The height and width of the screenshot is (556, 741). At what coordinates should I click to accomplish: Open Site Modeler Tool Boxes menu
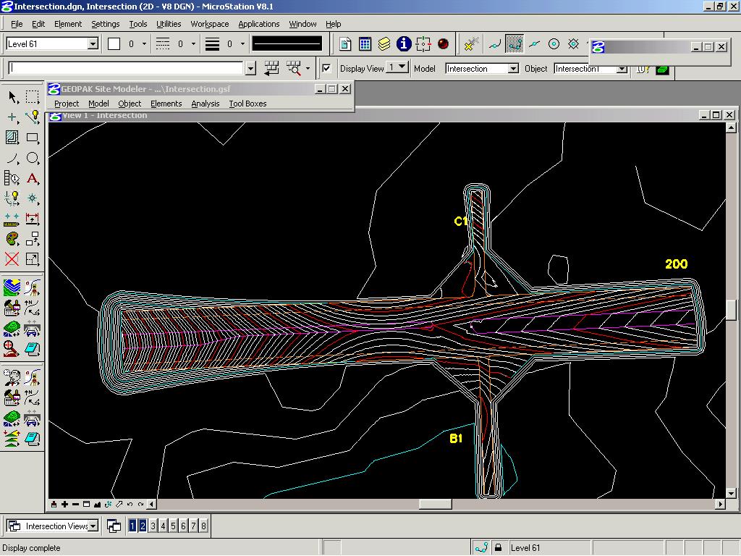click(x=247, y=104)
